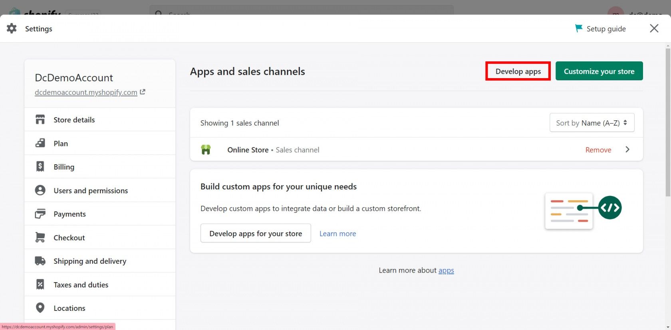Remove the Online Store sales channel
The image size is (671, 330).
click(598, 150)
